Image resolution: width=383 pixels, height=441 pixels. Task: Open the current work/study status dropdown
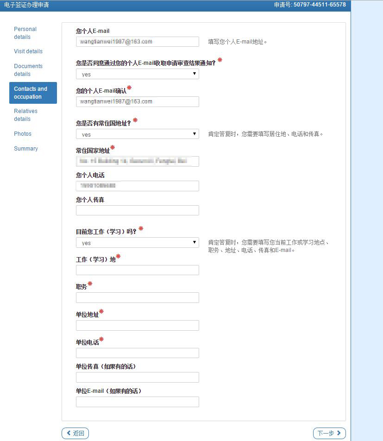click(x=137, y=242)
